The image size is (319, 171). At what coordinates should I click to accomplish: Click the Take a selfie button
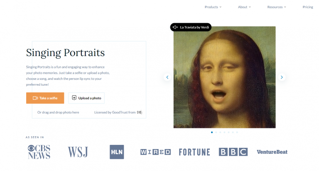pos(45,98)
